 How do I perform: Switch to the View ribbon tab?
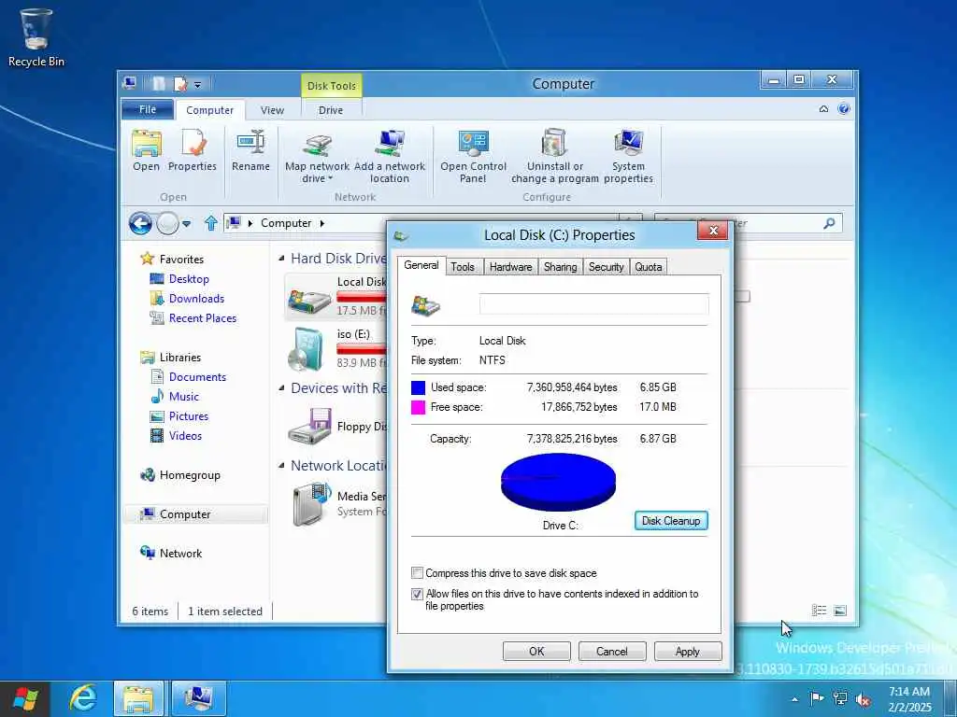272,110
